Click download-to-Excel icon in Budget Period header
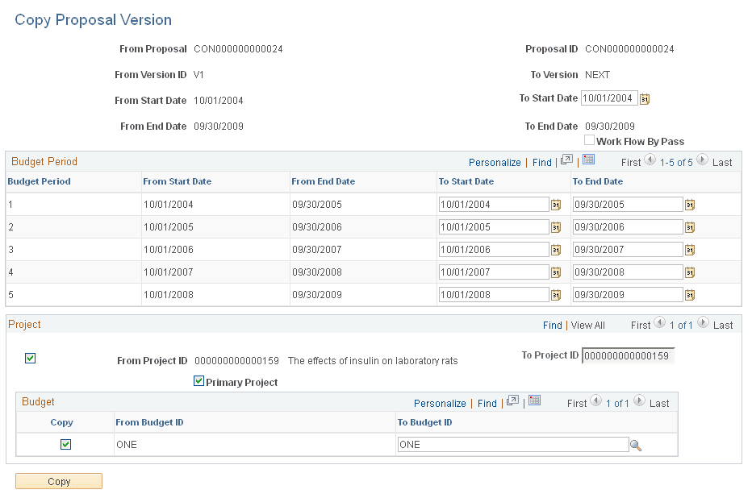752x498 pixels. (587, 161)
